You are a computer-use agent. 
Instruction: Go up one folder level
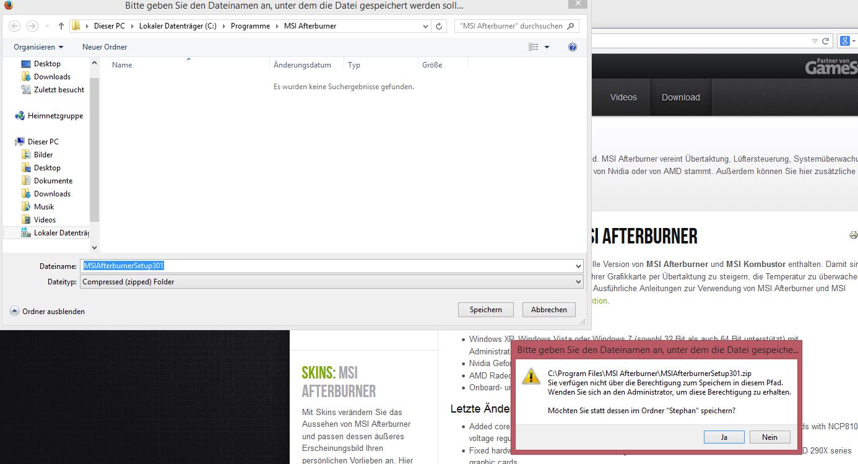coord(61,26)
